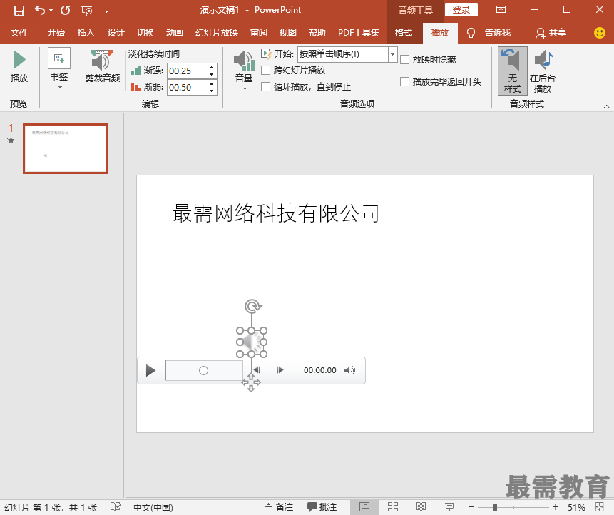
Task: Toggle the 备注 notes pane
Action: [x=279, y=508]
